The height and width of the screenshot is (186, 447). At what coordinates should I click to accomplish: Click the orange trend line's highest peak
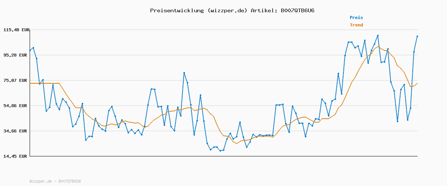coord(378,46)
